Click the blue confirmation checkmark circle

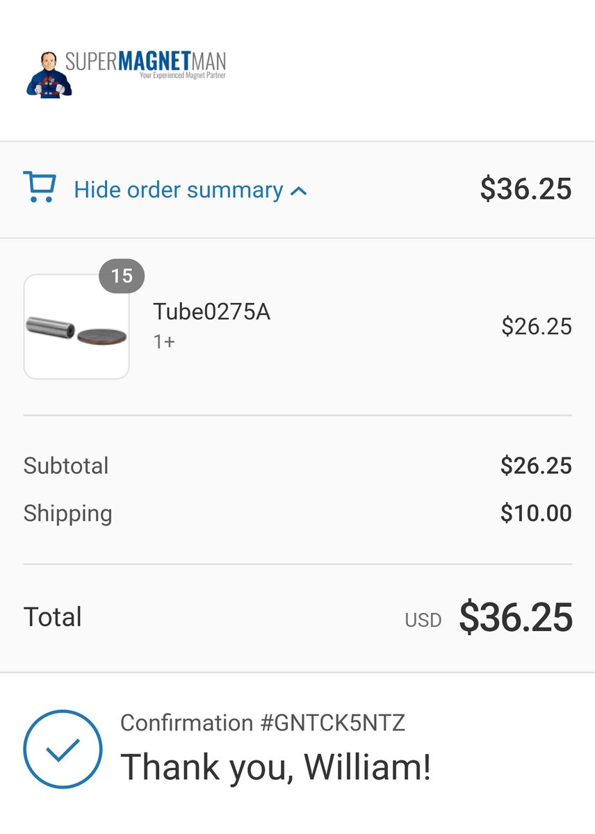click(63, 749)
